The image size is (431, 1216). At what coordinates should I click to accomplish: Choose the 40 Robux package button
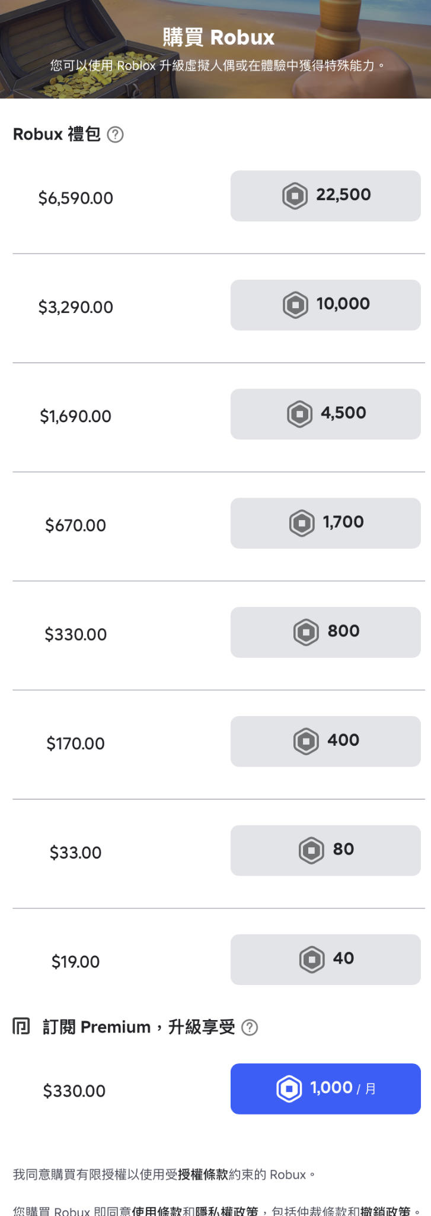tap(325, 959)
